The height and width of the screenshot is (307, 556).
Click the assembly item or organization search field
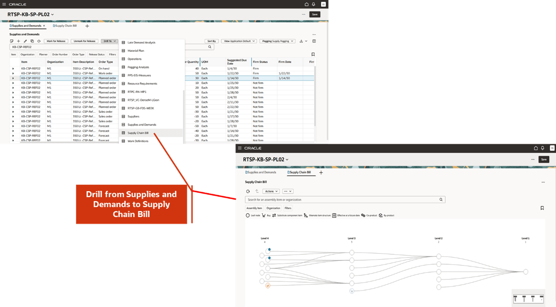coord(345,200)
